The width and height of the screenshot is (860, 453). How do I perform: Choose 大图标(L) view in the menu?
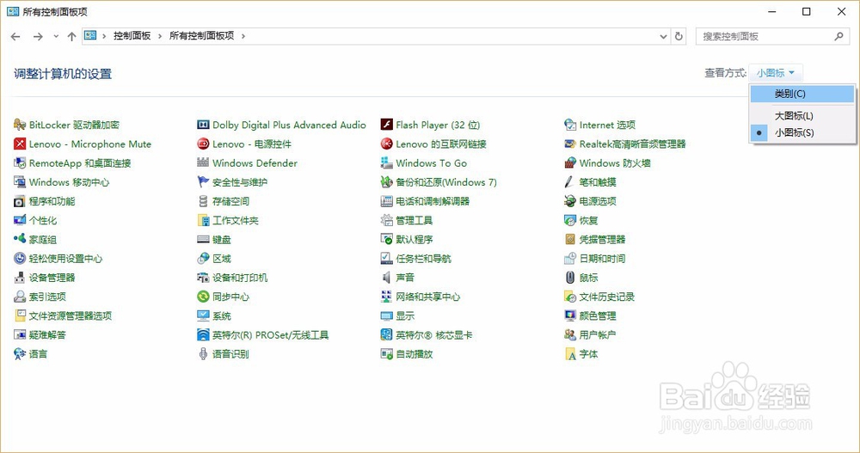tap(802, 116)
